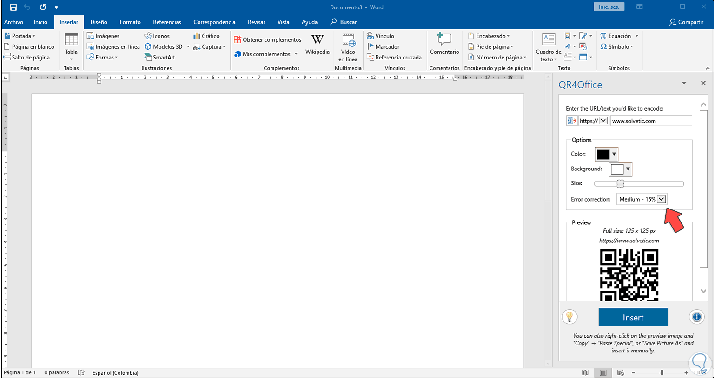The width and height of the screenshot is (715, 378).
Task: Click the Inic. ses. sign-in button
Action: [x=609, y=7]
